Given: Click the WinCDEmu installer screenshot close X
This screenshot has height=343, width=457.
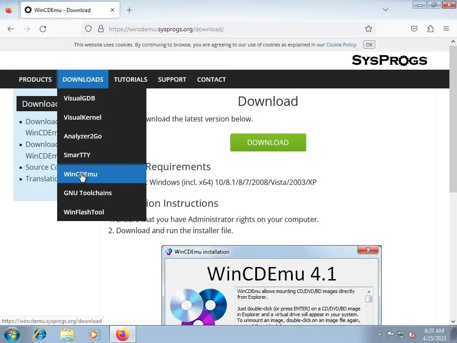Looking at the screenshot, I should [x=368, y=250].
